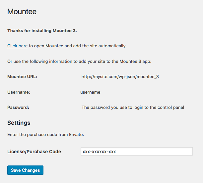Viewport: 203px width, 183px height.
Task: Click the password description text
Action: [133, 108]
